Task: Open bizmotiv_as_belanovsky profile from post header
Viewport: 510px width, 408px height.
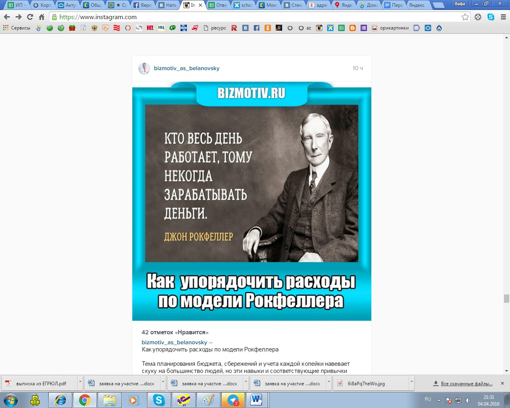Action: 186,68
